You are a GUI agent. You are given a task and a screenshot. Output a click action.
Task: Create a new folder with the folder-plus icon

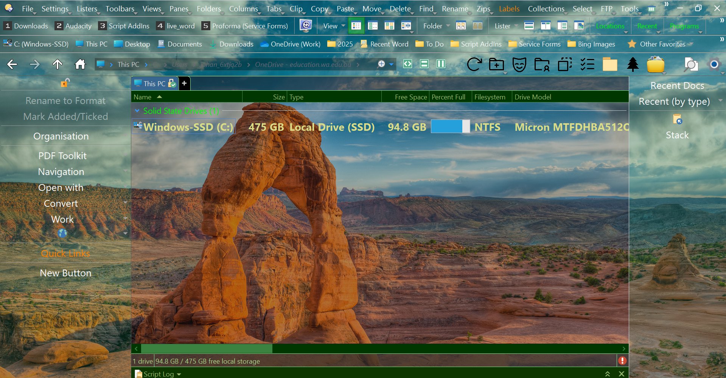[x=496, y=65]
